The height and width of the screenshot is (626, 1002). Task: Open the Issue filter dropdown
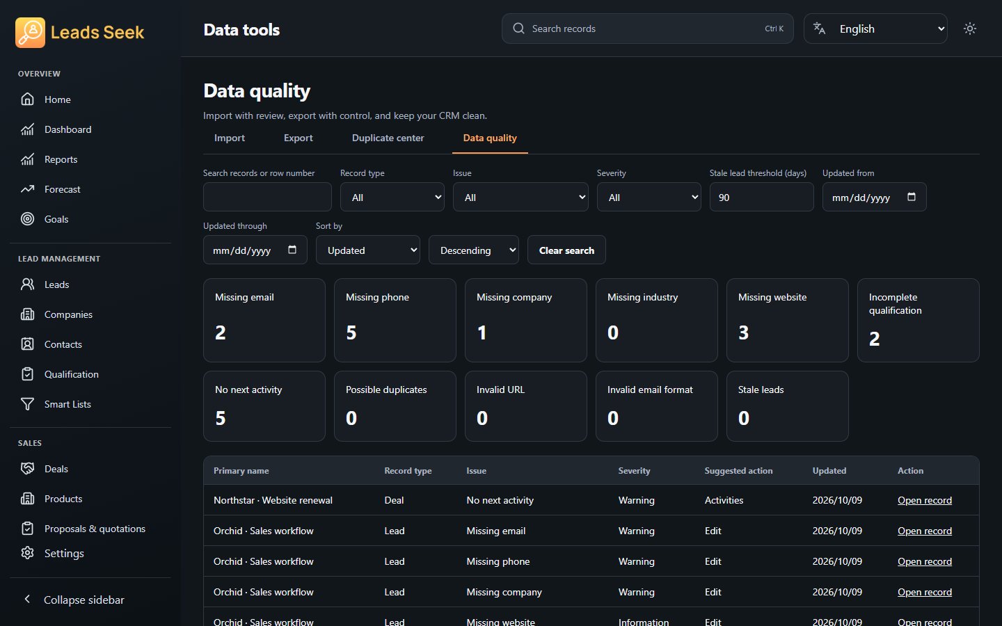point(520,197)
